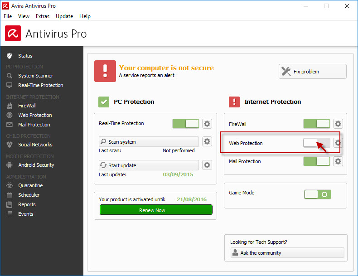Click the Real-Time Protection monitor icon
The height and width of the screenshot is (276, 358).
click(x=10, y=85)
